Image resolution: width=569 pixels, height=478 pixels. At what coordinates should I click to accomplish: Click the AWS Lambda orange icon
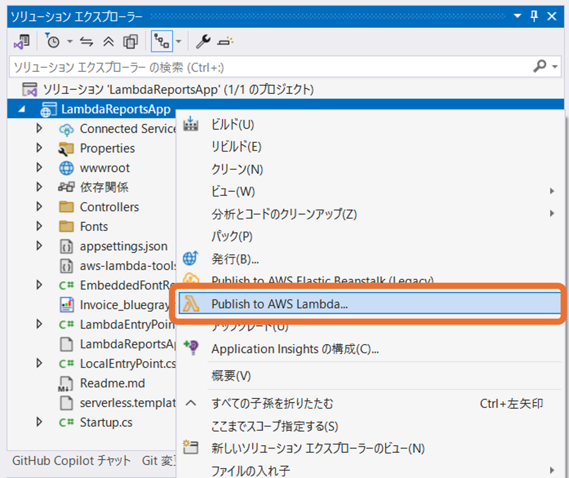191,304
